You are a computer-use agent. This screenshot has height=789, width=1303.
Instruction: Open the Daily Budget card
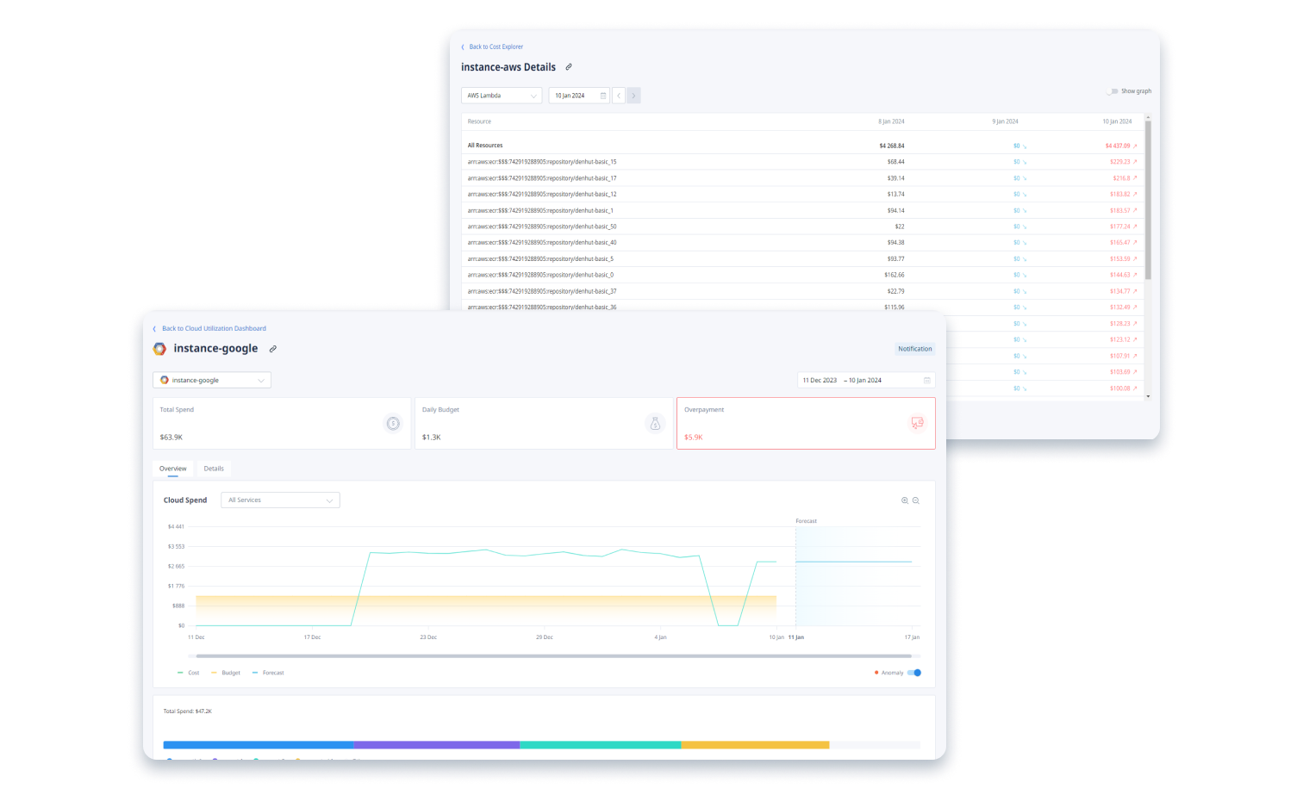coord(544,423)
